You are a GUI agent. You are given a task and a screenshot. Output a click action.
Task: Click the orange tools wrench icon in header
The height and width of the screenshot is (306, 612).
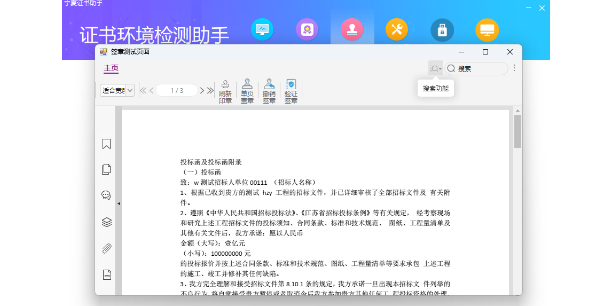[x=396, y=29]
